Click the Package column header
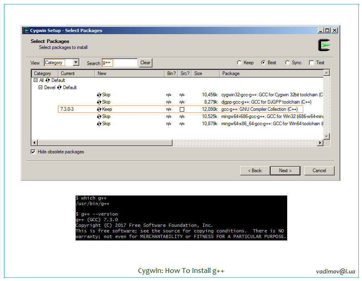The height and width of the screenshot is (281, 362). point(271,73)
